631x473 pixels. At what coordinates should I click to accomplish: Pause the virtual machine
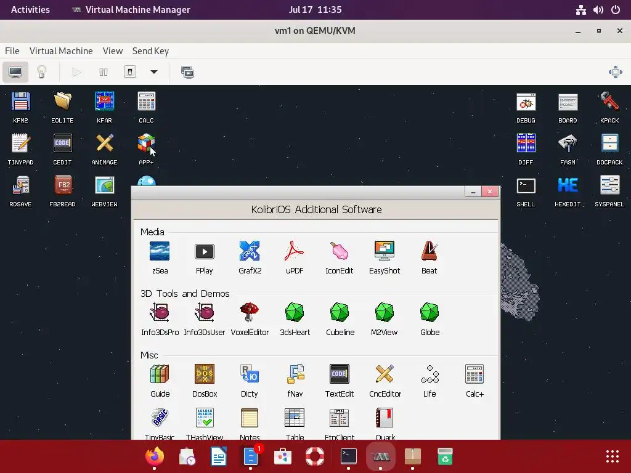[x=104, y=73]
